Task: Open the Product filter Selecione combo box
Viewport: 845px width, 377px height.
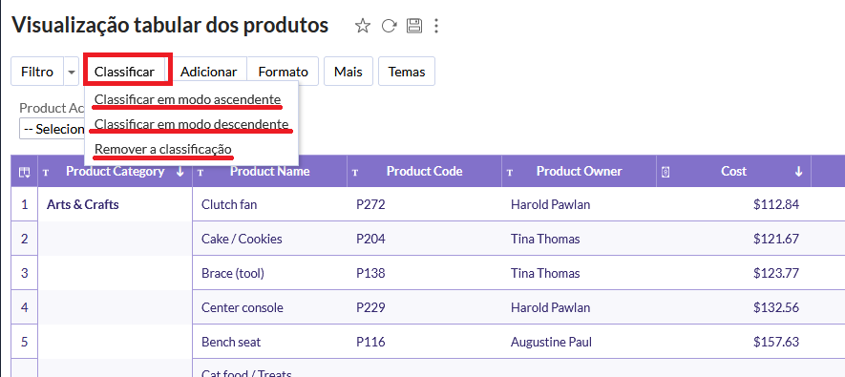Action: pyautogui.click(x=53, y=129)
